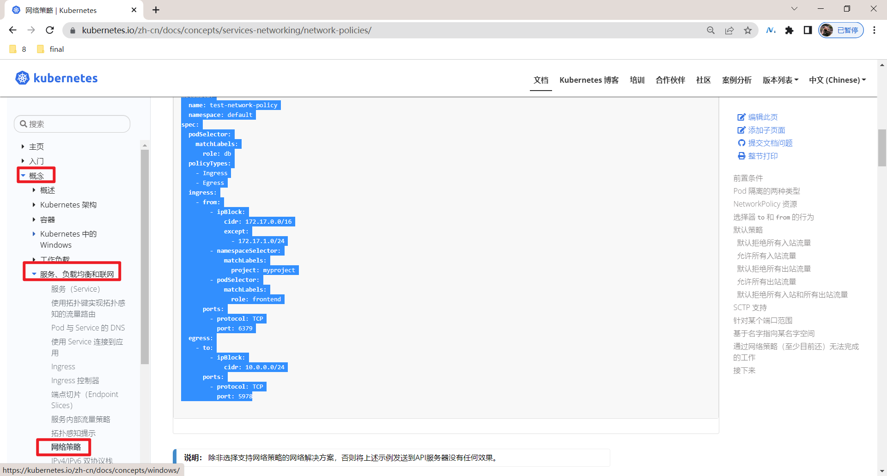Open the Chrome three-dot menu
Image resolution: width=887 pixels, height=476 pixels.
point(874,30)
